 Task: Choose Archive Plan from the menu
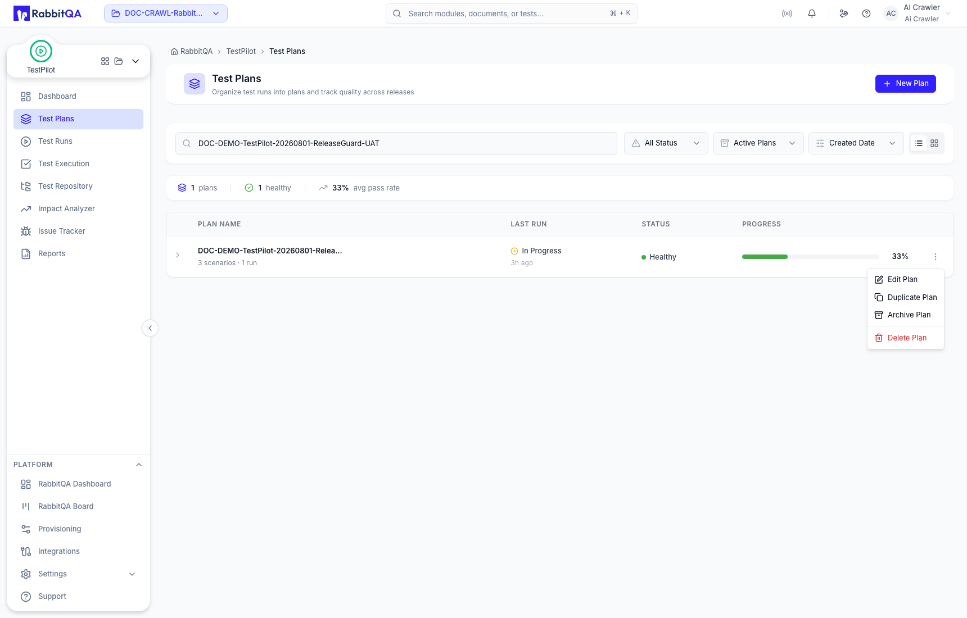click(x=906, y=315)
